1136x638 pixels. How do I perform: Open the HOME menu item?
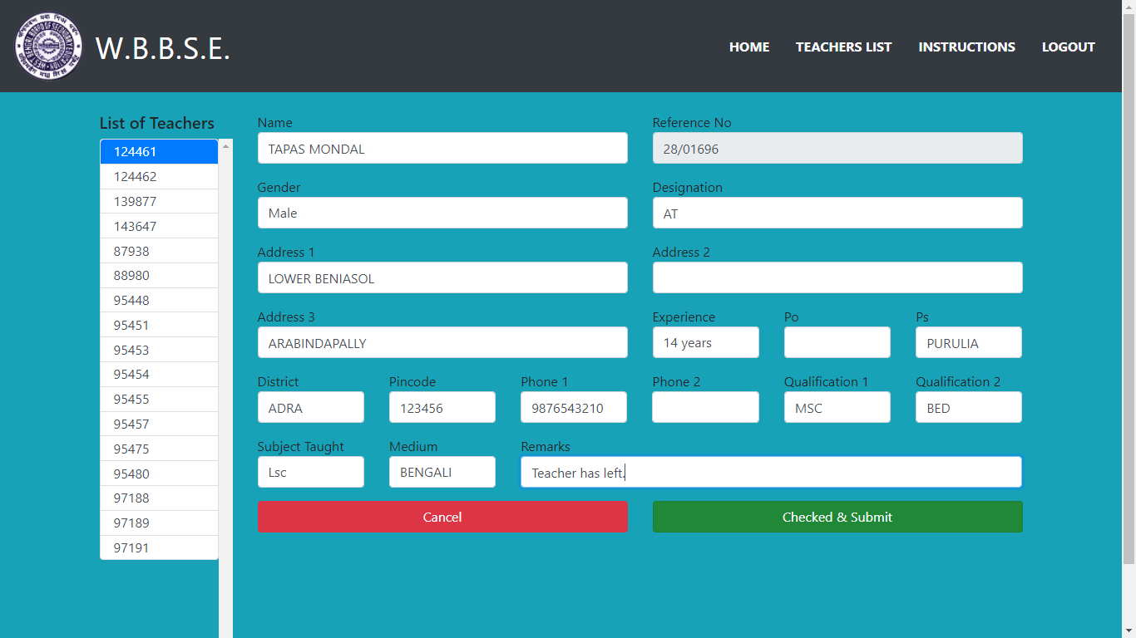[x=748, y=47]
